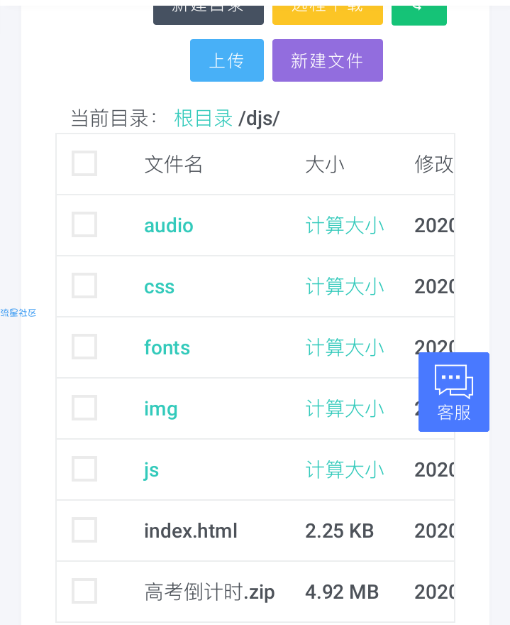Calculate the size of css folder
This screenshot has height=625, width=510.
click(x=345, y=287)
